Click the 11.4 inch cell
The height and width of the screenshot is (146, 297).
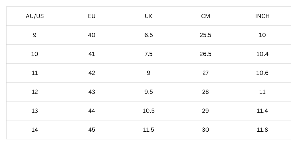262,111
